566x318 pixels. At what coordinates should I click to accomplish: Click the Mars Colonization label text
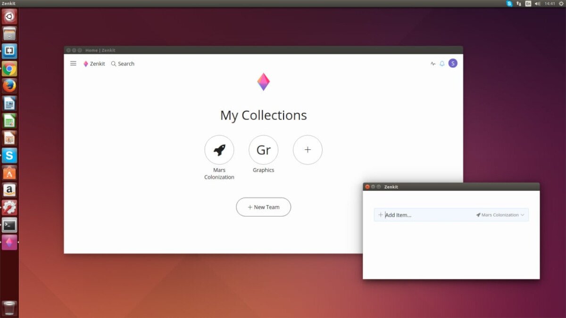click(219, 173)
